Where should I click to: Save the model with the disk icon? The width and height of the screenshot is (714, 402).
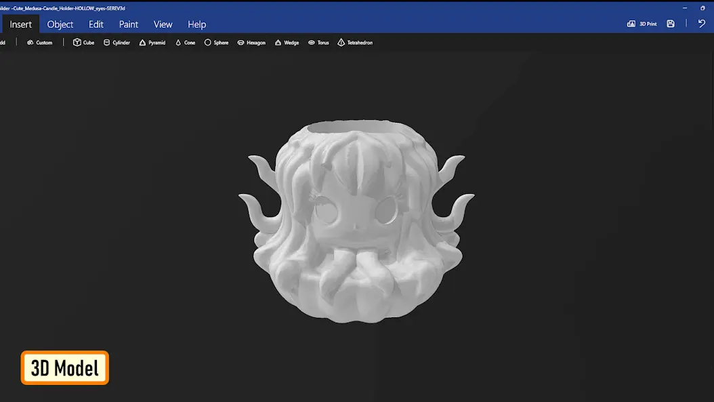pyautogui.click(x=671, y=24)
